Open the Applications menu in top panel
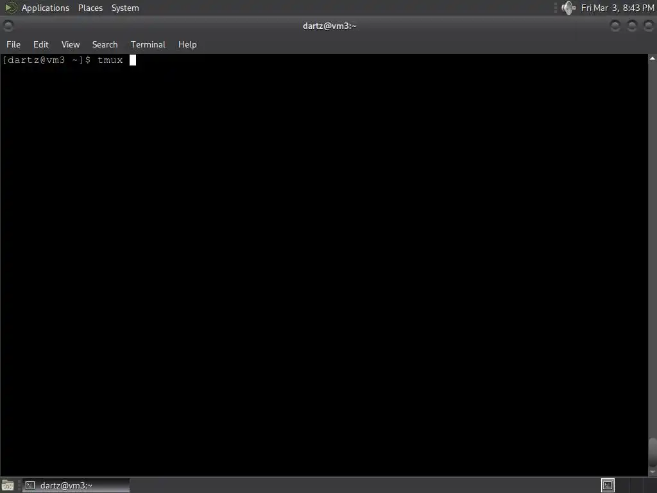This screenshot has height=493, width=657. (46, 8)
